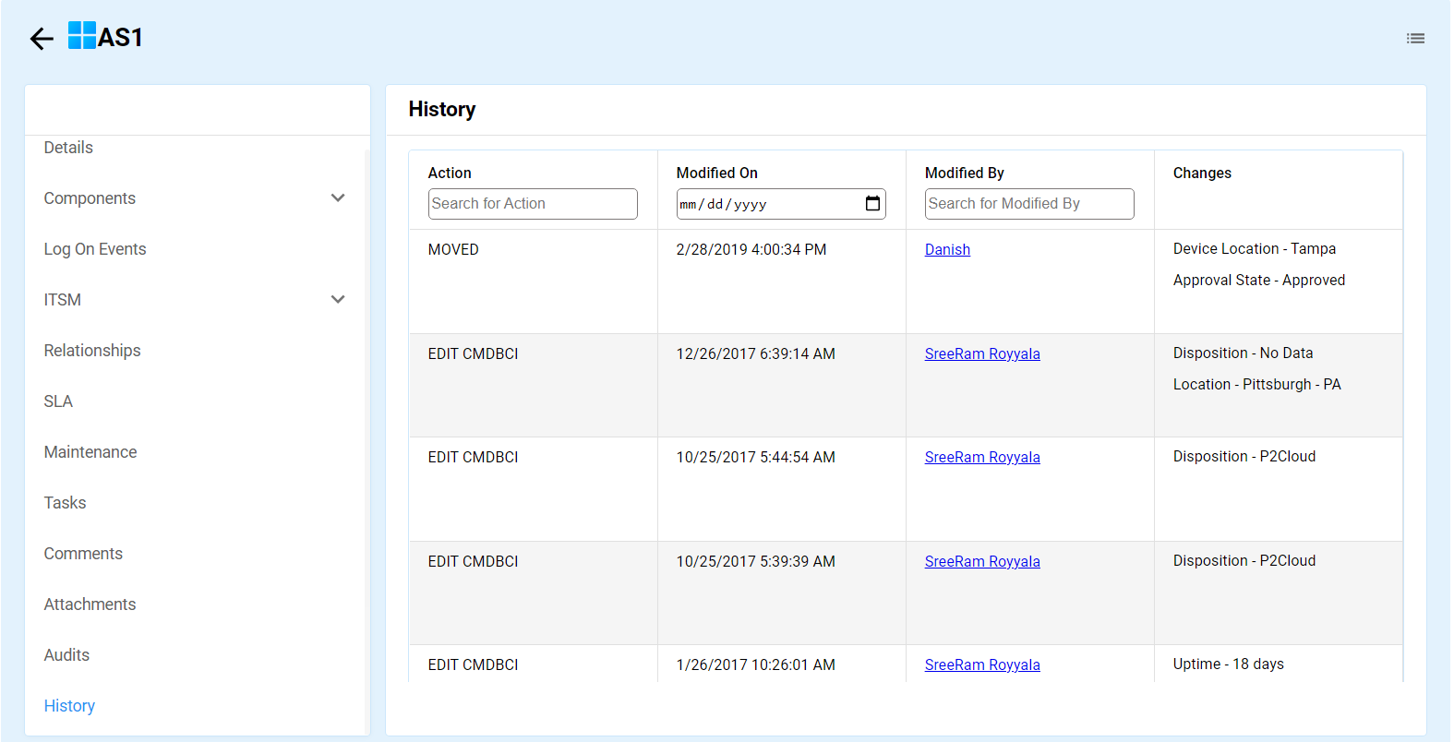Open the Danish user link
This screenshot has height=742, width=1454.
point(947,250)
